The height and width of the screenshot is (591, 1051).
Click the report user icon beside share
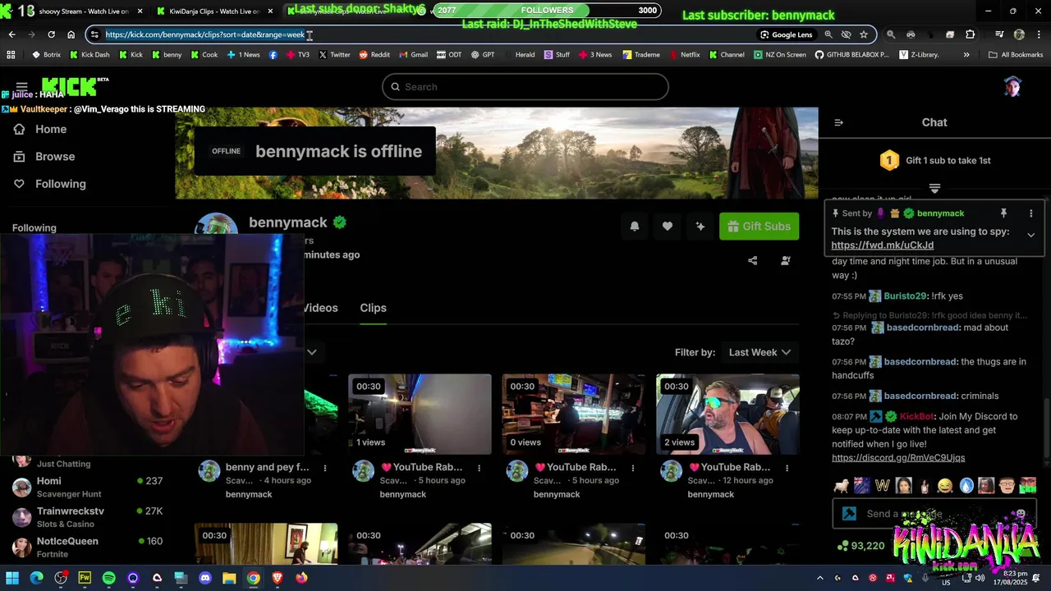tap(785, 261)
